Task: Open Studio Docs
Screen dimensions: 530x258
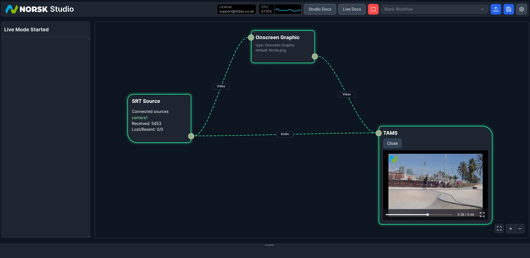Action: pyautogui.click(x=320, y=9)
